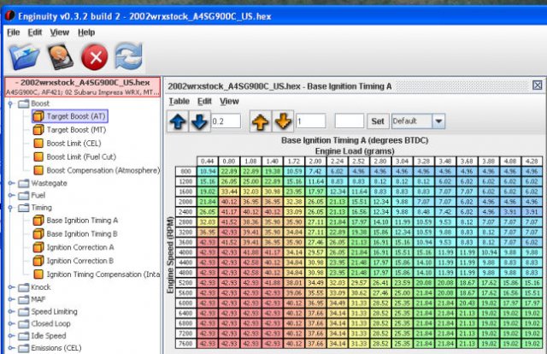Click the 4.28 engine load column header
The height and width of the screenshot is (354, 547).
532,162
